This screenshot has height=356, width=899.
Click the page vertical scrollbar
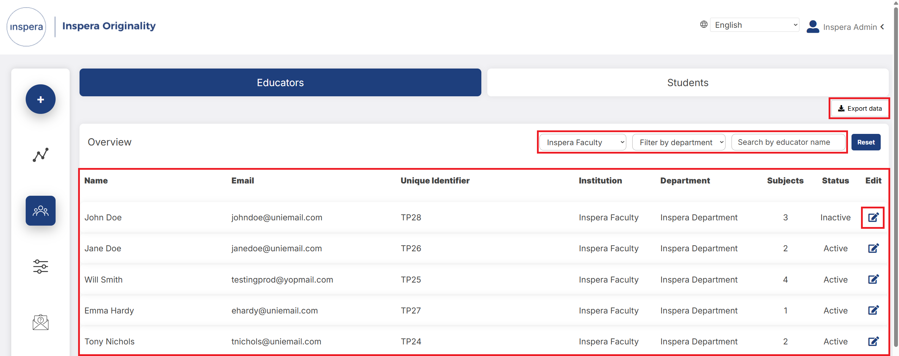click(895, 178)
